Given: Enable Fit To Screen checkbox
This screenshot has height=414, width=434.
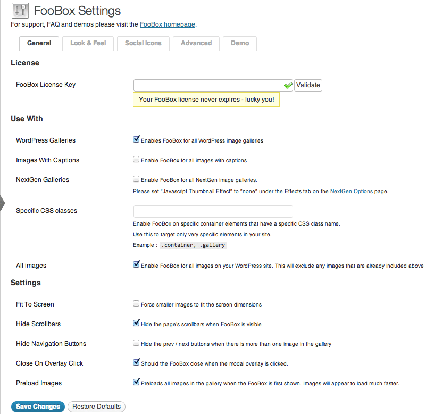Looking at the screenshot, I should 136,303.
